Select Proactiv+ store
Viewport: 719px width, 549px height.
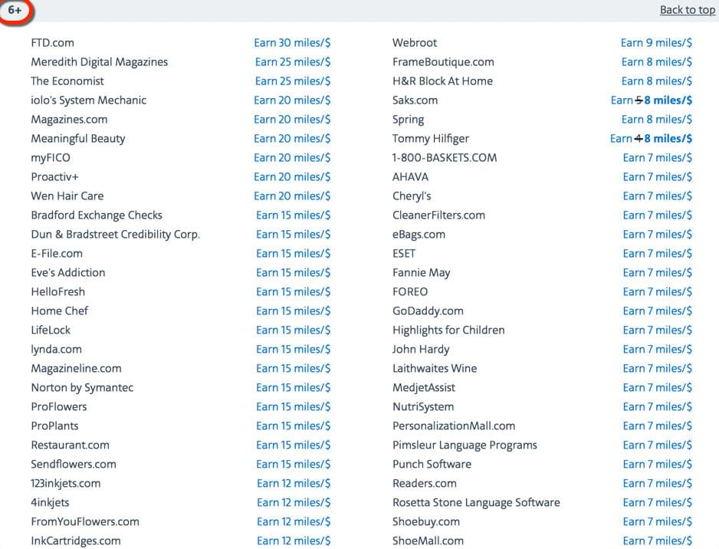tap(54, 177)
